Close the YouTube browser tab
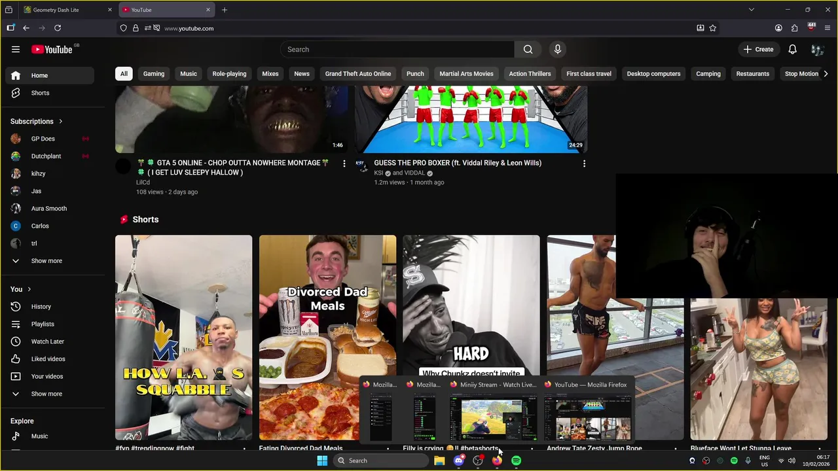The image size is (838, 471). 208,10
